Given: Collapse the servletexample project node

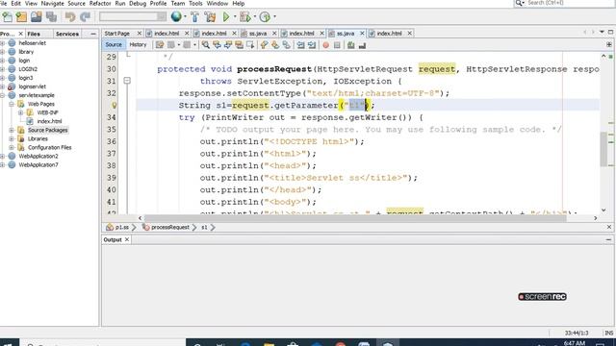Looking at the screenshot, I should (x=2, y=95).
